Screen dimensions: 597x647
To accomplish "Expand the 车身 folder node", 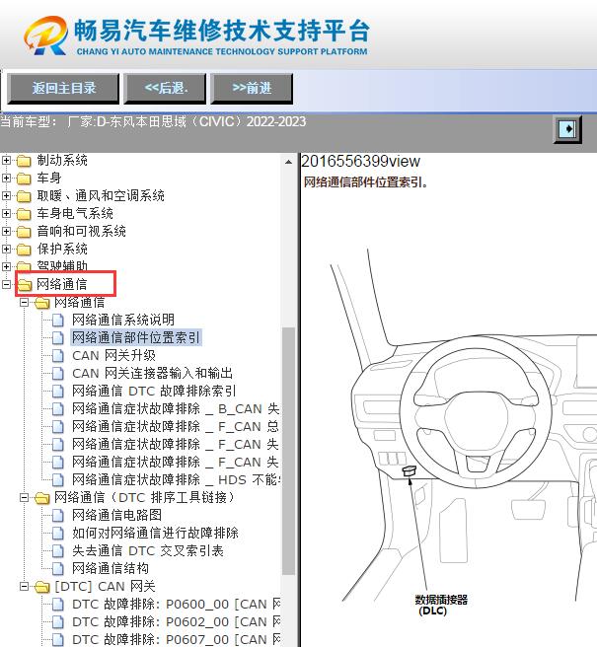I will click(6, 178).
